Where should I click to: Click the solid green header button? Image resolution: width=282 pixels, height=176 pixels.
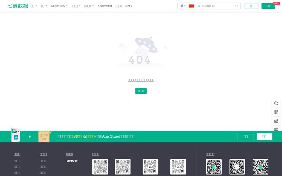(268, 6)
